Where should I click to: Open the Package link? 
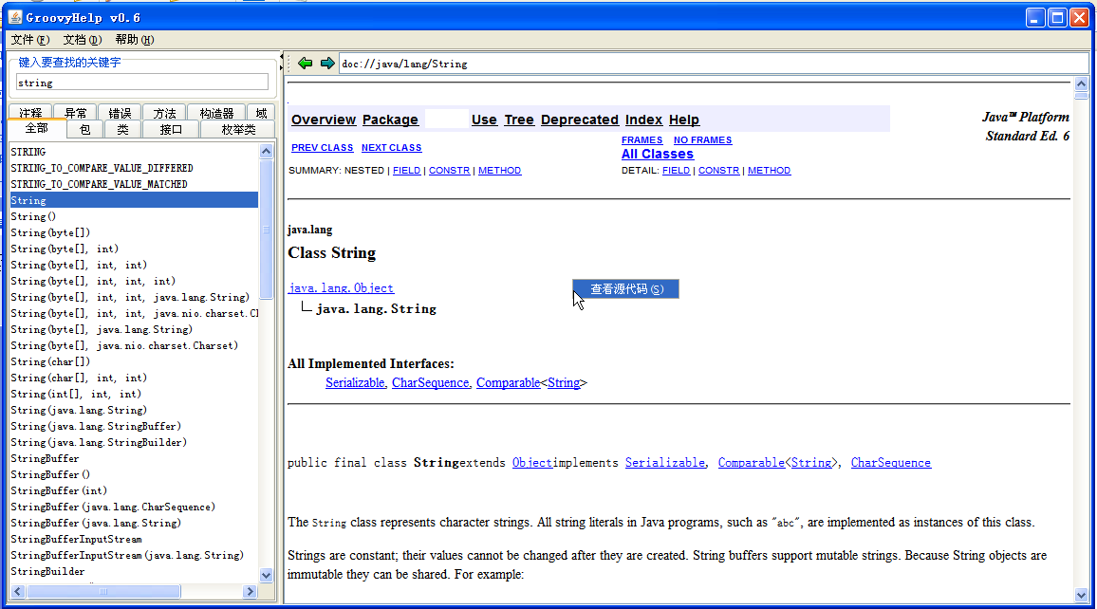click(390, 120)
